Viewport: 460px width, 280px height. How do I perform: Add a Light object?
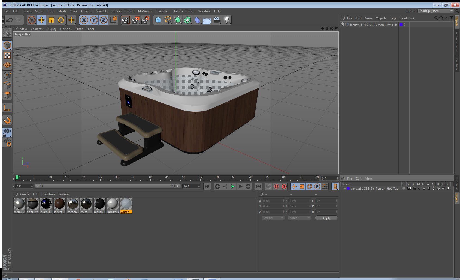click(x=227, y=20)
